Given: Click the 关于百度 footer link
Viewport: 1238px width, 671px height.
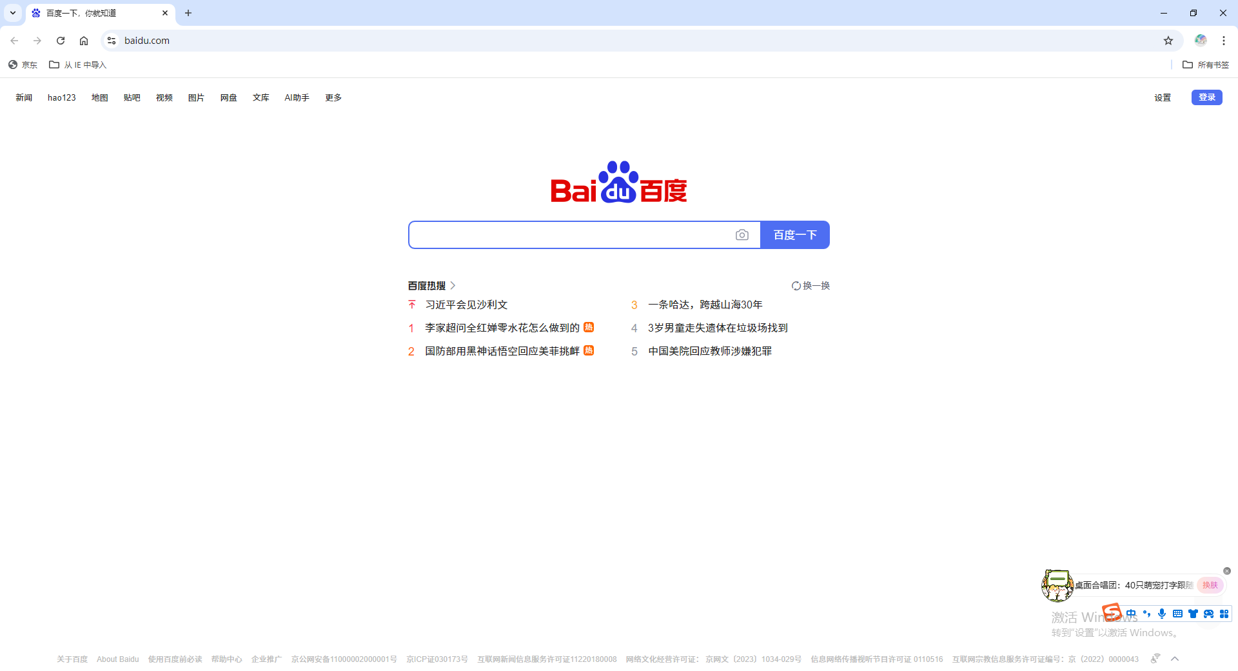Looking at the screenshot, I should coord(72,659).
